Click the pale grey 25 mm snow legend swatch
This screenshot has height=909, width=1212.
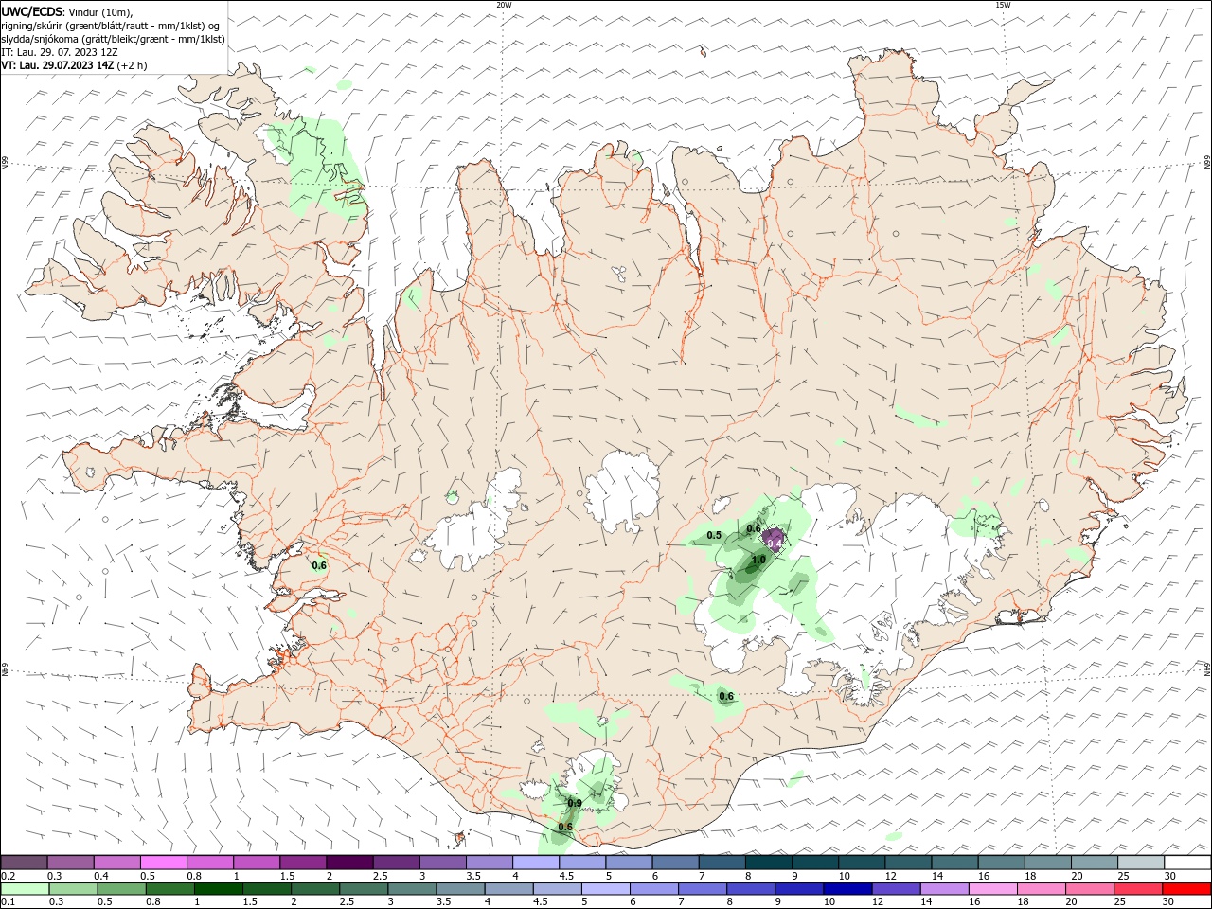(x=1141, y=863)
